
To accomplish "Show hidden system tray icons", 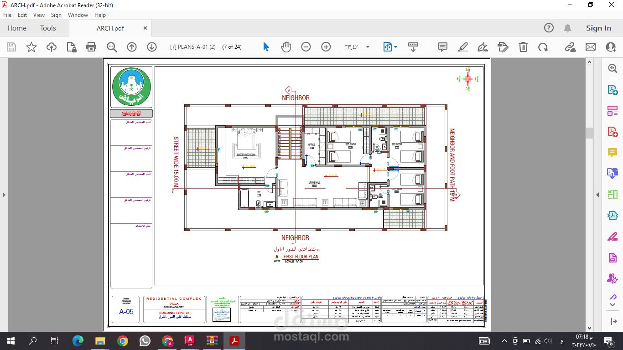I will tap(504, 341).
